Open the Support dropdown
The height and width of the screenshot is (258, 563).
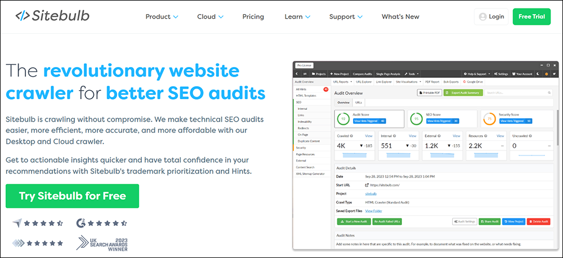point(346,16)
